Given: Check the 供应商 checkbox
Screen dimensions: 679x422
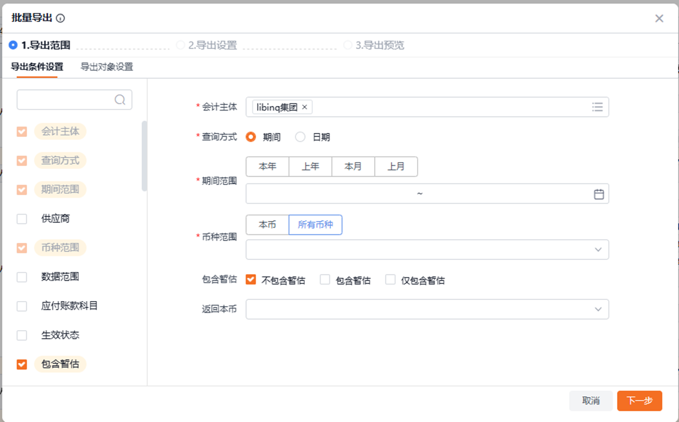Looking at the screenshot, I should 22,219.
